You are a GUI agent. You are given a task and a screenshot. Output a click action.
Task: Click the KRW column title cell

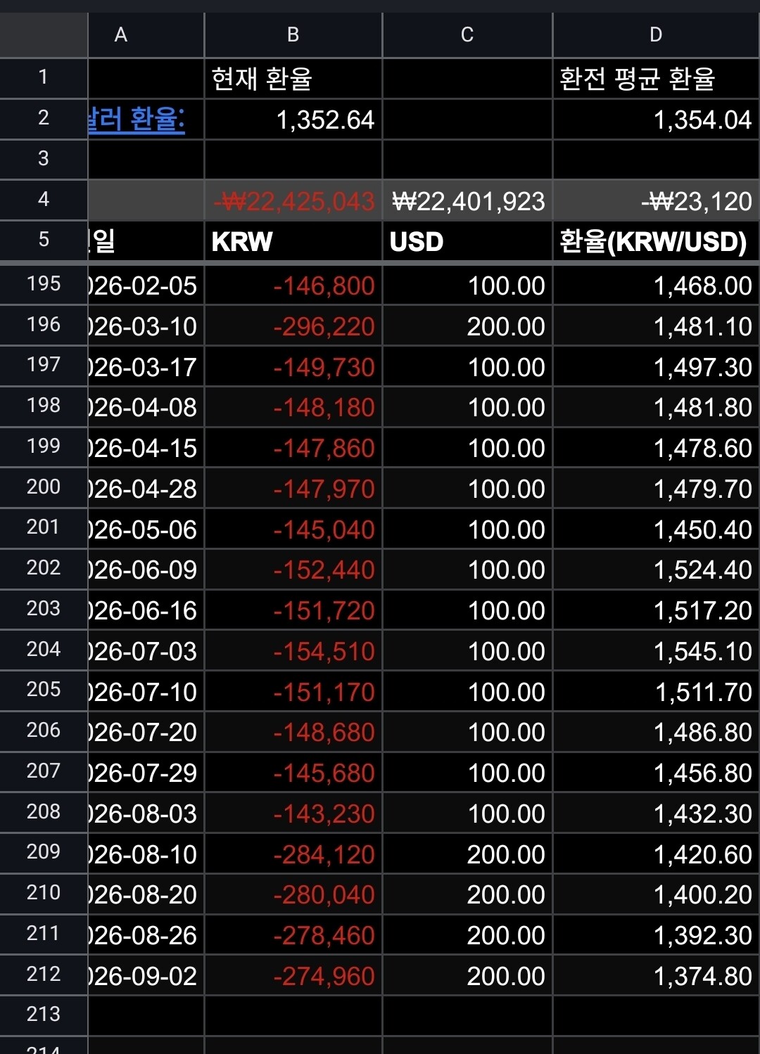click(293, 241)
